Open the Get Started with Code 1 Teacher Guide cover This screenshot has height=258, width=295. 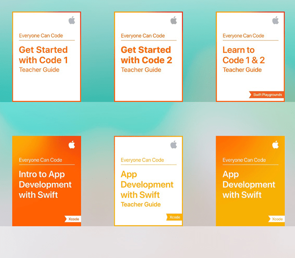[x=47, y=57]
